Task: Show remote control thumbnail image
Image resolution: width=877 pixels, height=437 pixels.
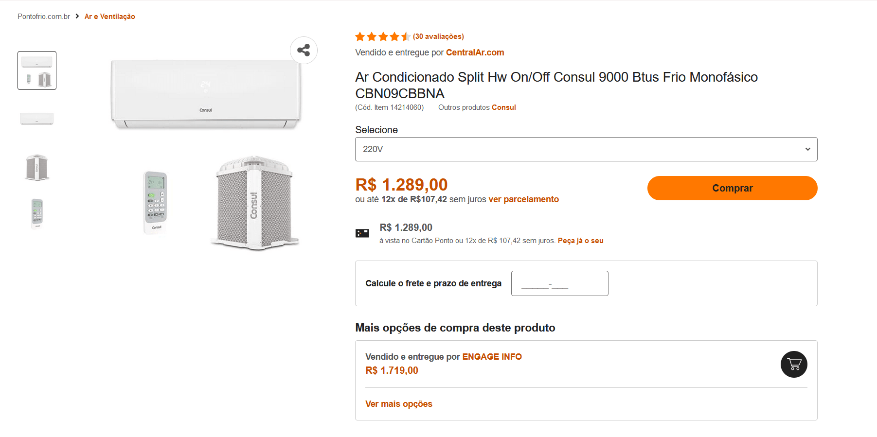Action: click(37, 212)
